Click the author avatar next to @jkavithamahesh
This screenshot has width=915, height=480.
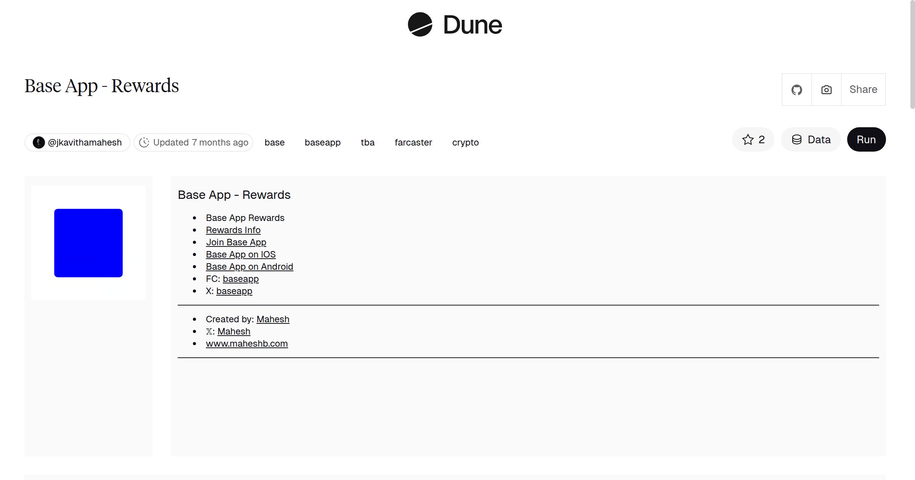coord(39,142)
